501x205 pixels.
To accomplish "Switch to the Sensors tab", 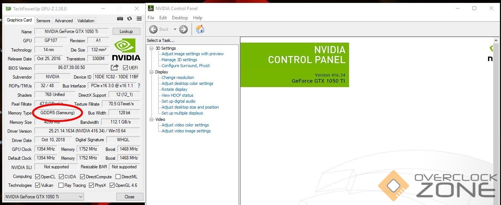I will (43, 21).
